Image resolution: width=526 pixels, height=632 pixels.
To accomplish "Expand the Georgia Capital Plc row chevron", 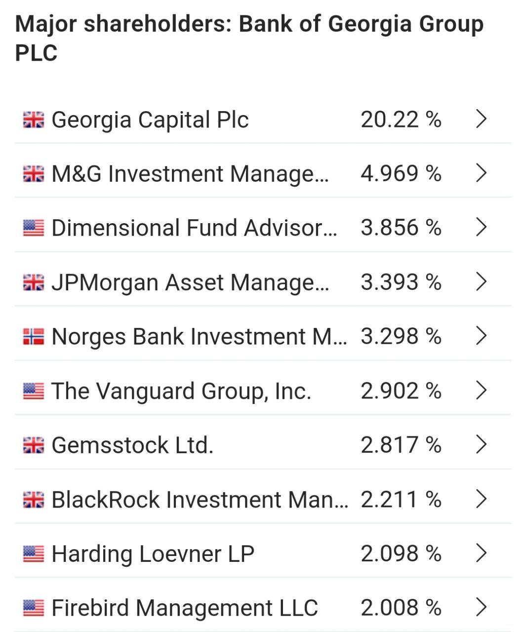I will click(x=481, y=119).
